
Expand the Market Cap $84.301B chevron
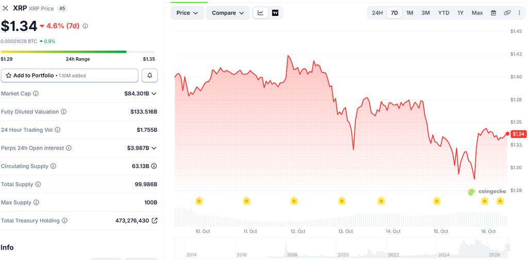(x=154, y=93)
